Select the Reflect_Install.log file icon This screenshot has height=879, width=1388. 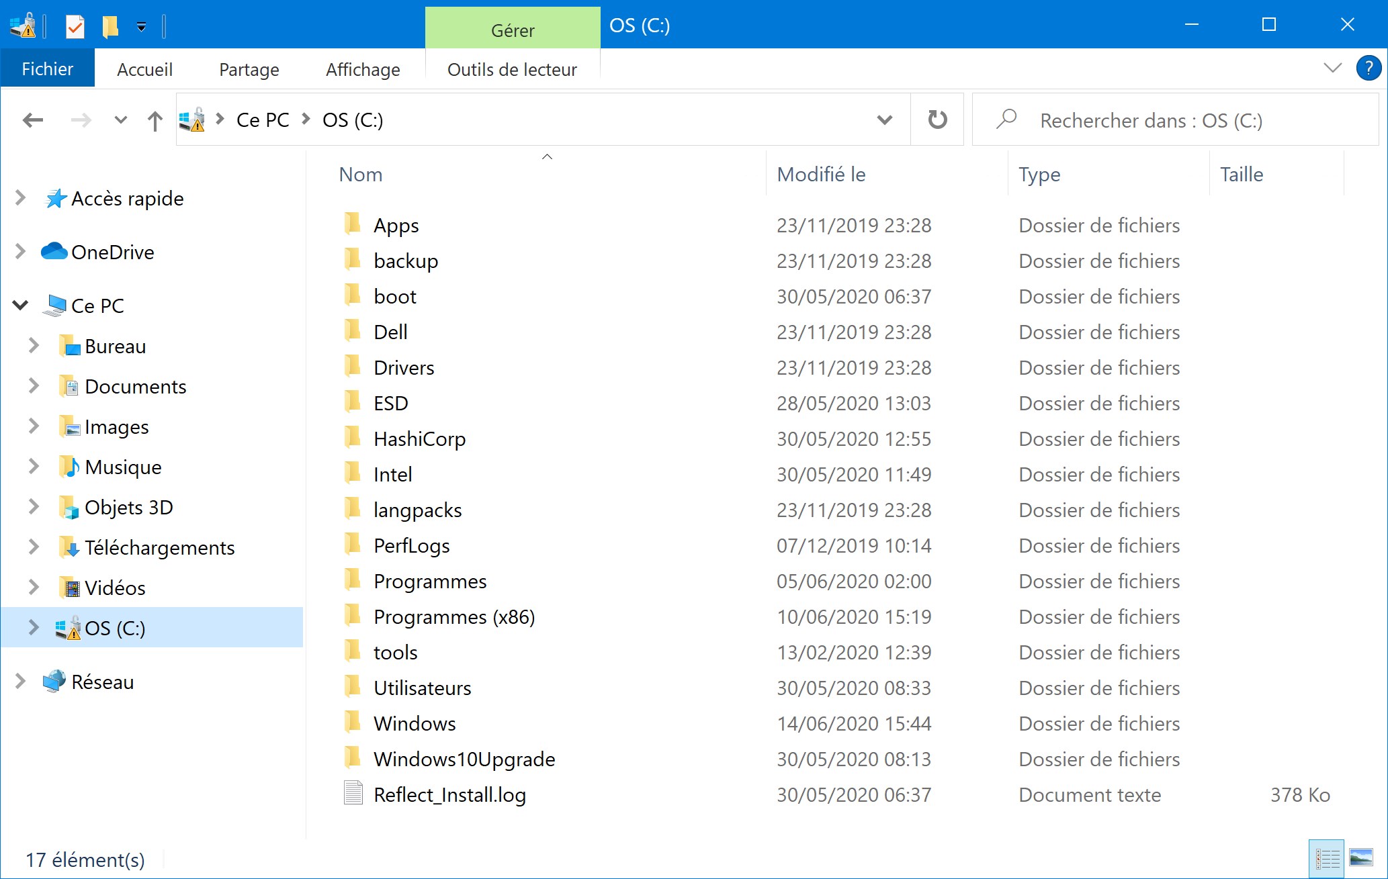click(353, 794)
